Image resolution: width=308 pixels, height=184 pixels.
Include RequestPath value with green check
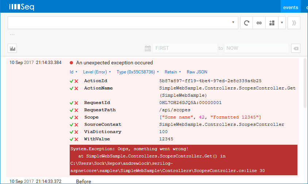coord(72,110)
